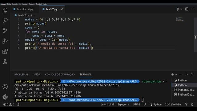Image resolution: width=197 pixels, height=111 pixels.
Task: Select the first Python Deb... terminal entry
Action: [184, 90]
